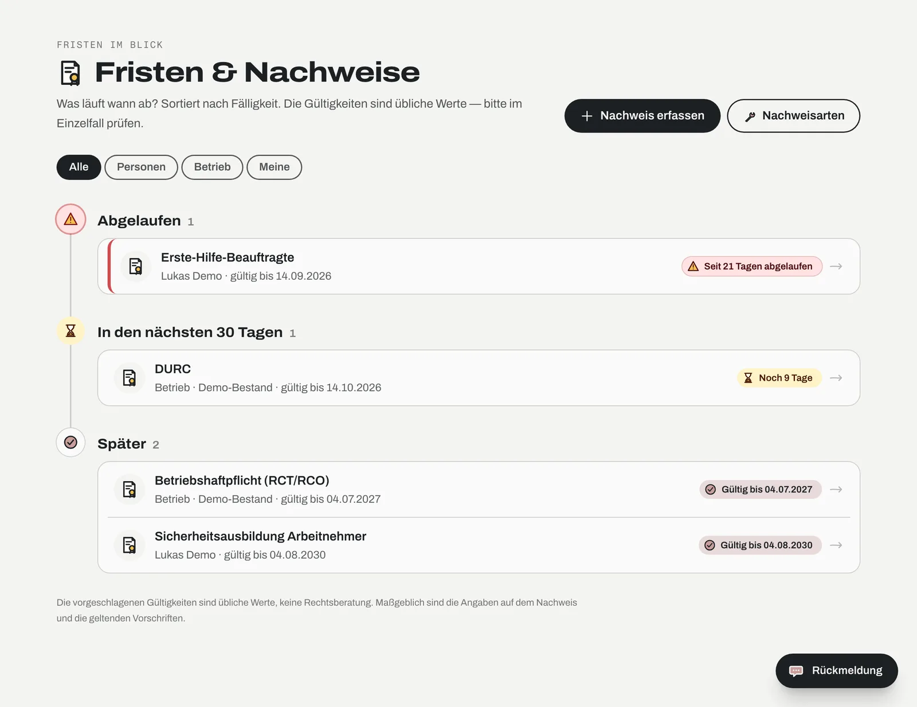
Task: Open Betriebshaftpflicht via its arrow icon
Action: tap(836, 490)
